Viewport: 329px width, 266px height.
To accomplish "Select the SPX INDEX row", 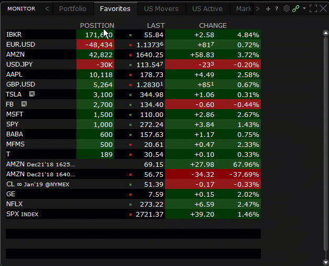I will coord(22,214).
